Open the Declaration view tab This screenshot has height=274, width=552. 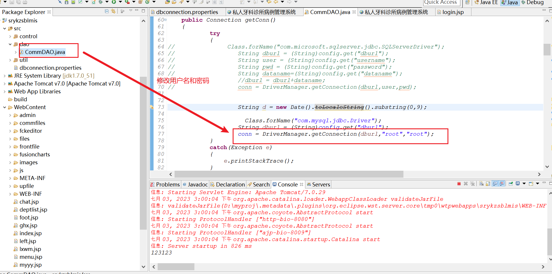227,184
